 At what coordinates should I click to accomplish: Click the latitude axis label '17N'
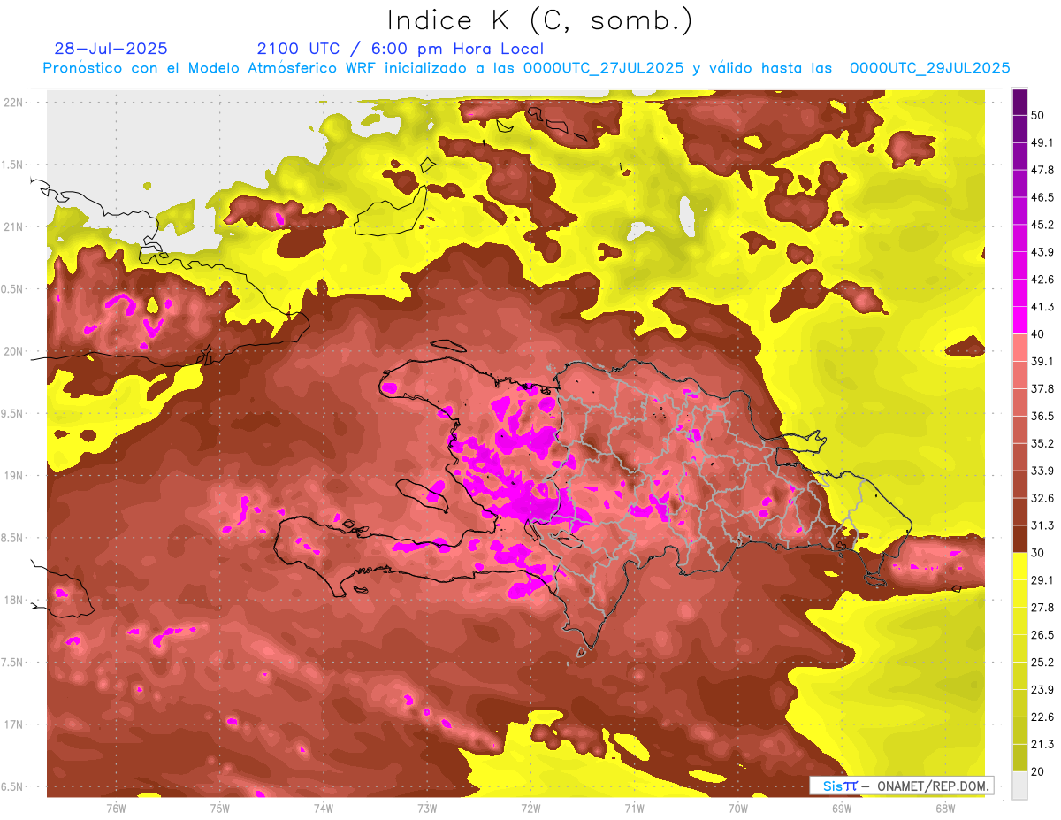click(x=15, y=724)
